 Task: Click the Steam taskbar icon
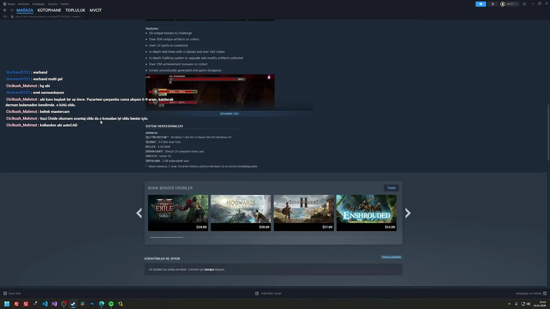(73, 304)
